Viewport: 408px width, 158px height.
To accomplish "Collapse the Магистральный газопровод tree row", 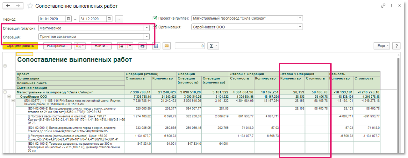I will (x=5, y=92).
